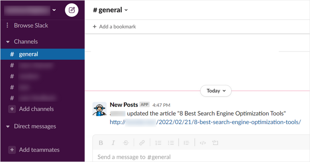Image resolution: width=310 pixels, height=162 pixels.
Task: Start an ordered numbered list
Action: point(158,142)
